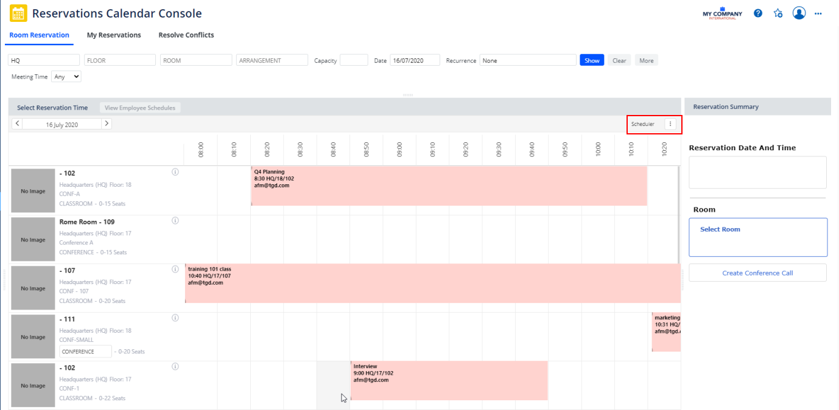This screenshot has width=839, height=410.
Task: Open the CONFERENCE arrangement field for room 111
Action: (86, 352)
